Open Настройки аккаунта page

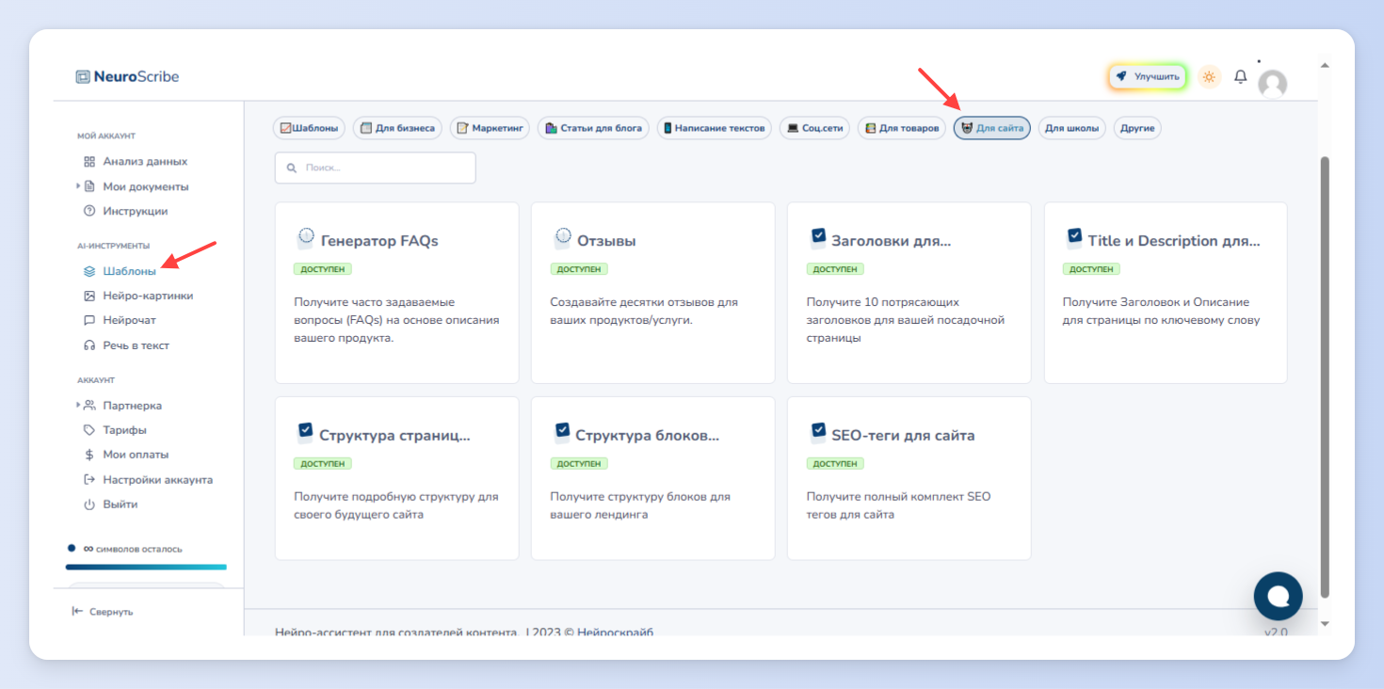(157, 479)
